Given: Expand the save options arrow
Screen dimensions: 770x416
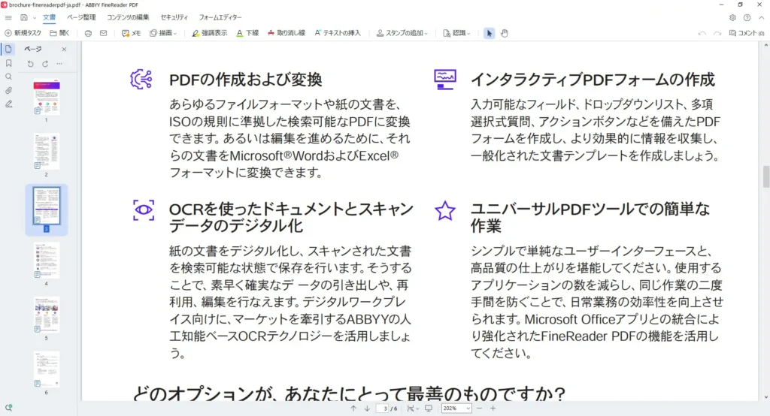Looking at the screenshot, I should coord(35,18).
